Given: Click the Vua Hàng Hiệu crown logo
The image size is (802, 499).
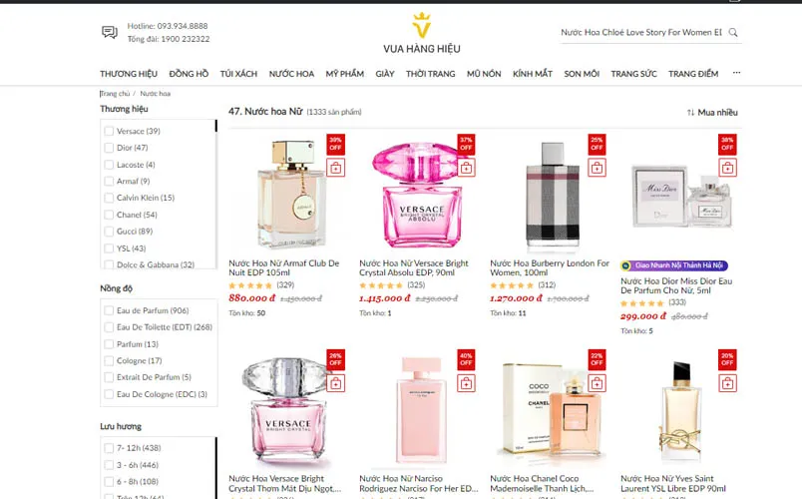Looking at the screenshot, I should tap(422, 25).
